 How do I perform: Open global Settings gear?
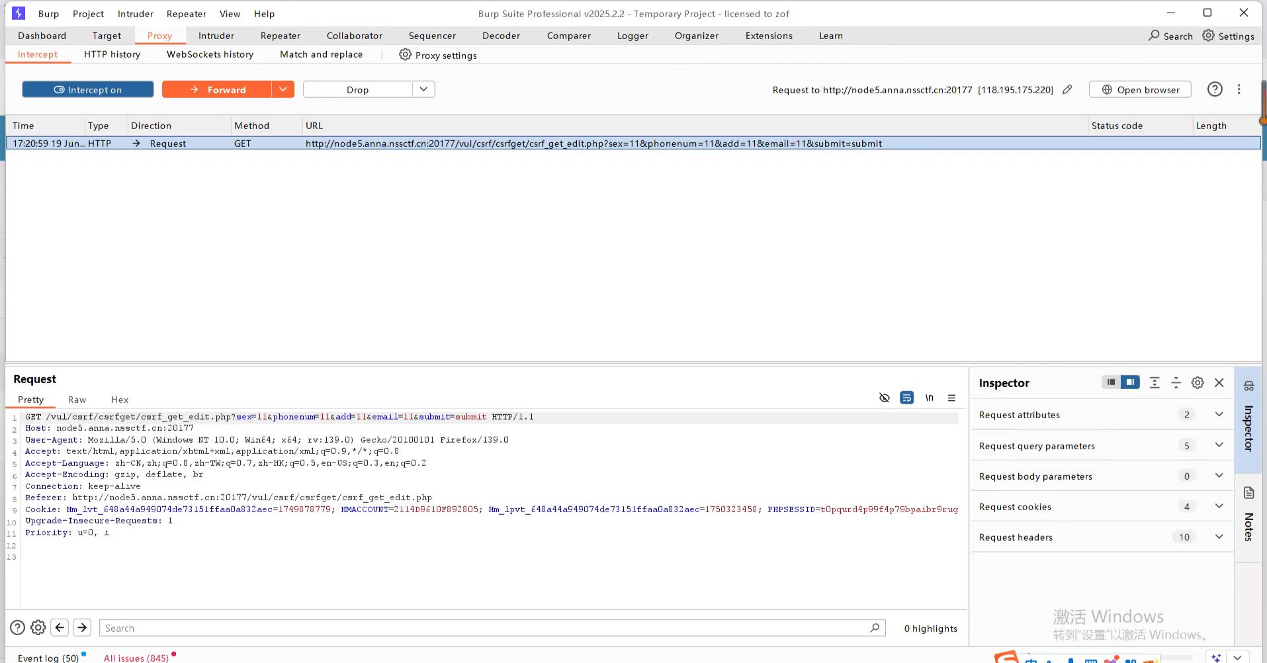click(x=1208, y=35)
